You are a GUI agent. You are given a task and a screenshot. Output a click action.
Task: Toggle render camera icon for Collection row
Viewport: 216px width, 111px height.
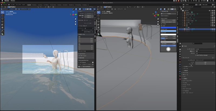tap(214, 11)
